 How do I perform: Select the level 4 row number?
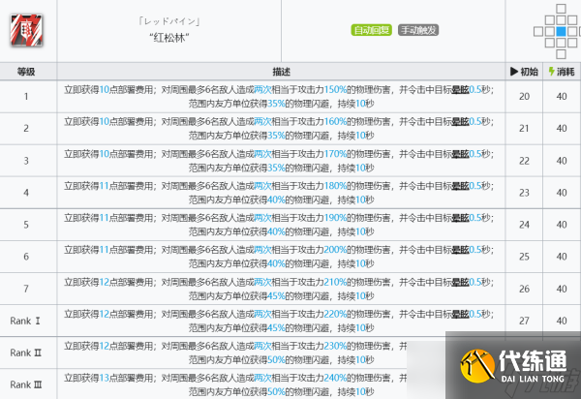pos(26,193)
